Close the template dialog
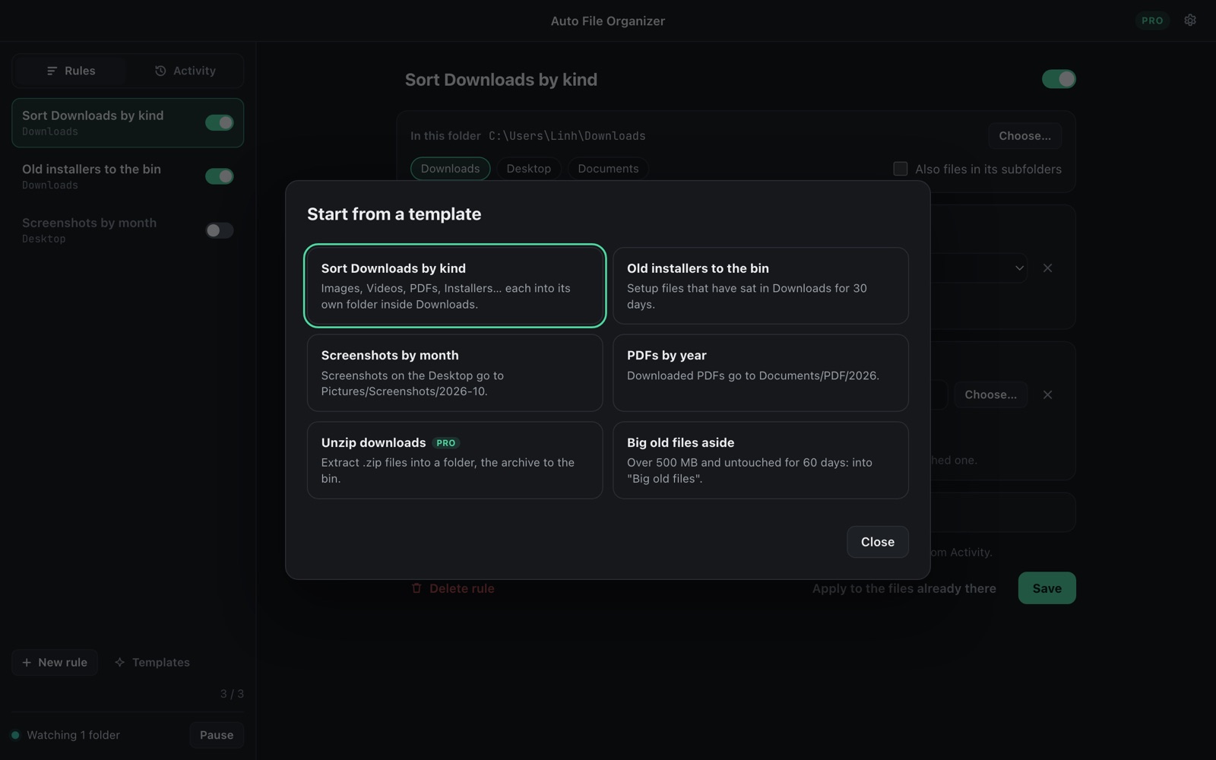Viewport: 1216px width, 760px height. coord(878,542)
